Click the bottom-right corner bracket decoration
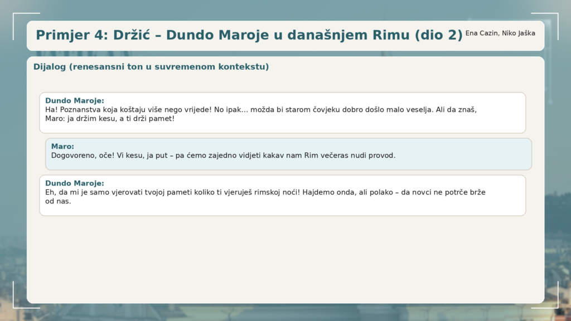571x321 pixels. coord(555,305)
